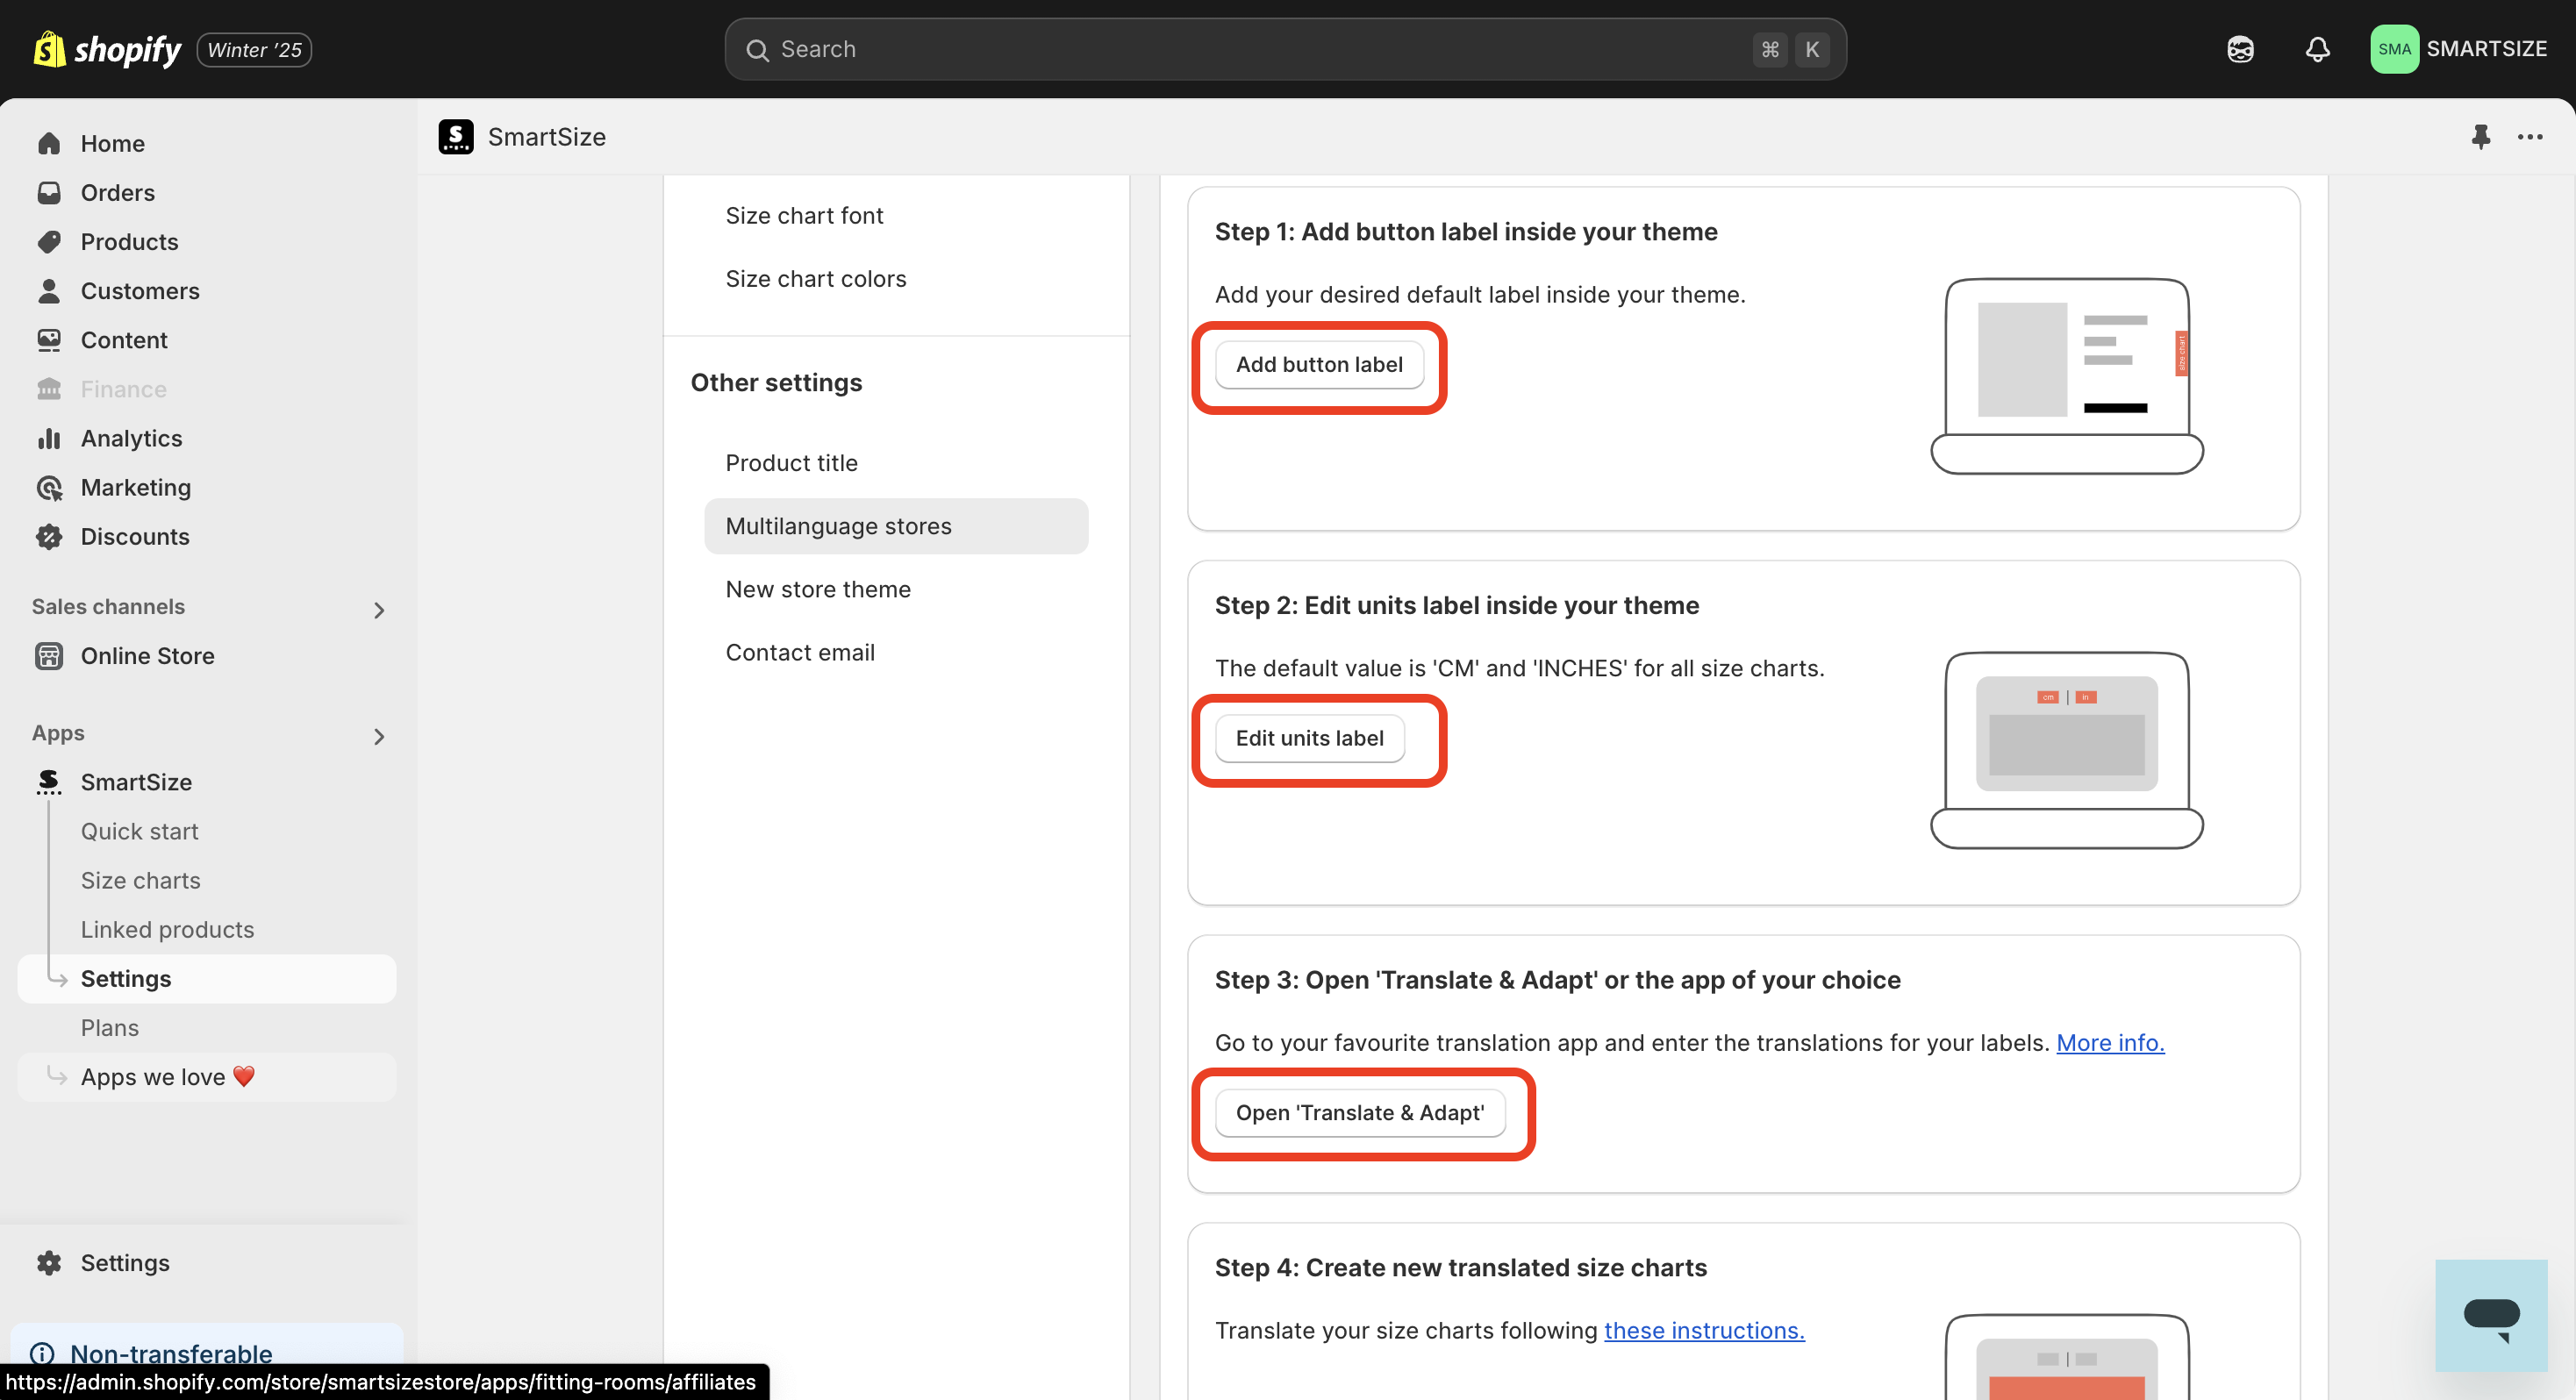Click the SmartSize app icon in sidebar
Screen dimensions: 2576x1400
(x=49, y=781)
